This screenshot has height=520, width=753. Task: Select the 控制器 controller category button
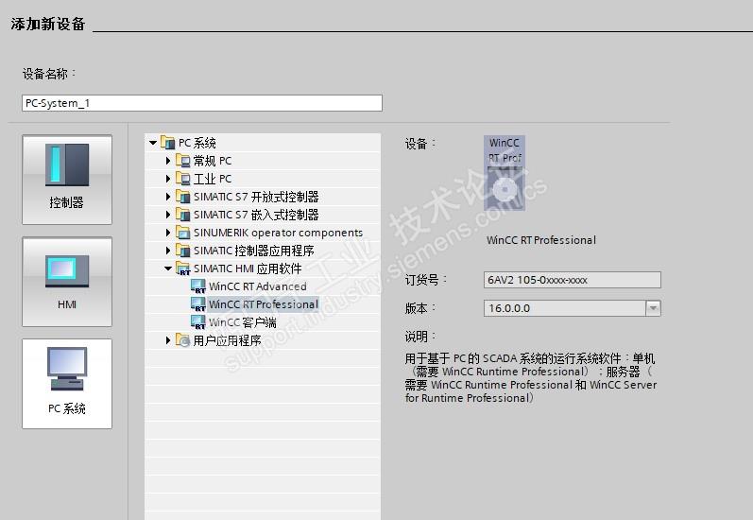click(67, 180)
